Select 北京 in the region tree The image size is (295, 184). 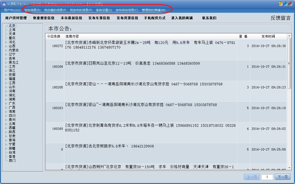point(12,25)
